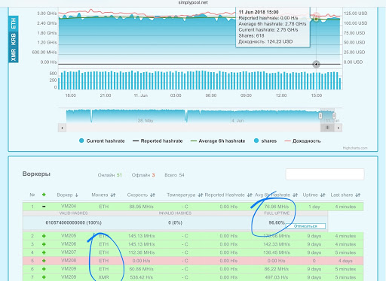Sort workers by Uptime column
Screen dimensions: 386x281
pos(314,195)
